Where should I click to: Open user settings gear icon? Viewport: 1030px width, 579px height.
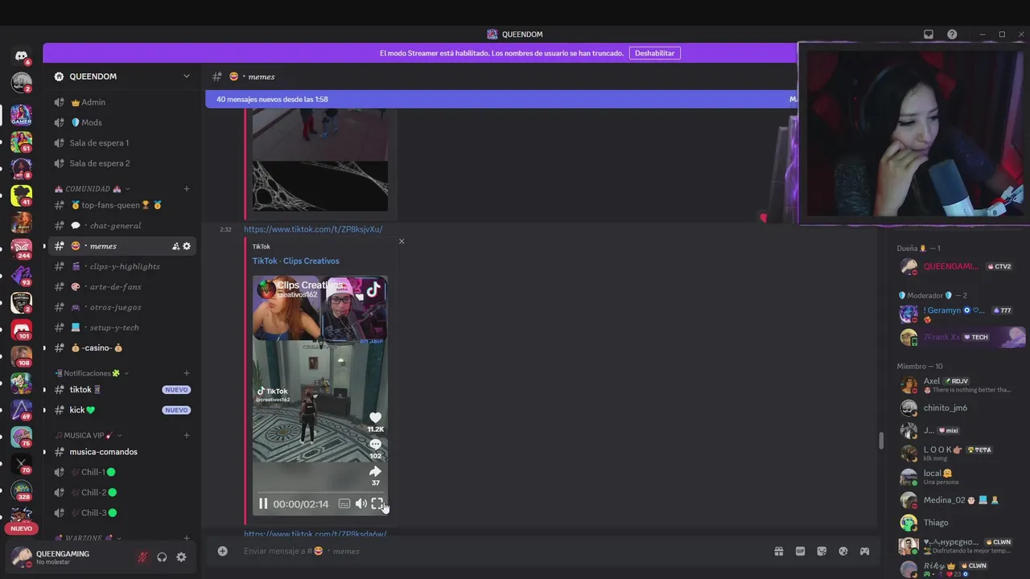181,557
